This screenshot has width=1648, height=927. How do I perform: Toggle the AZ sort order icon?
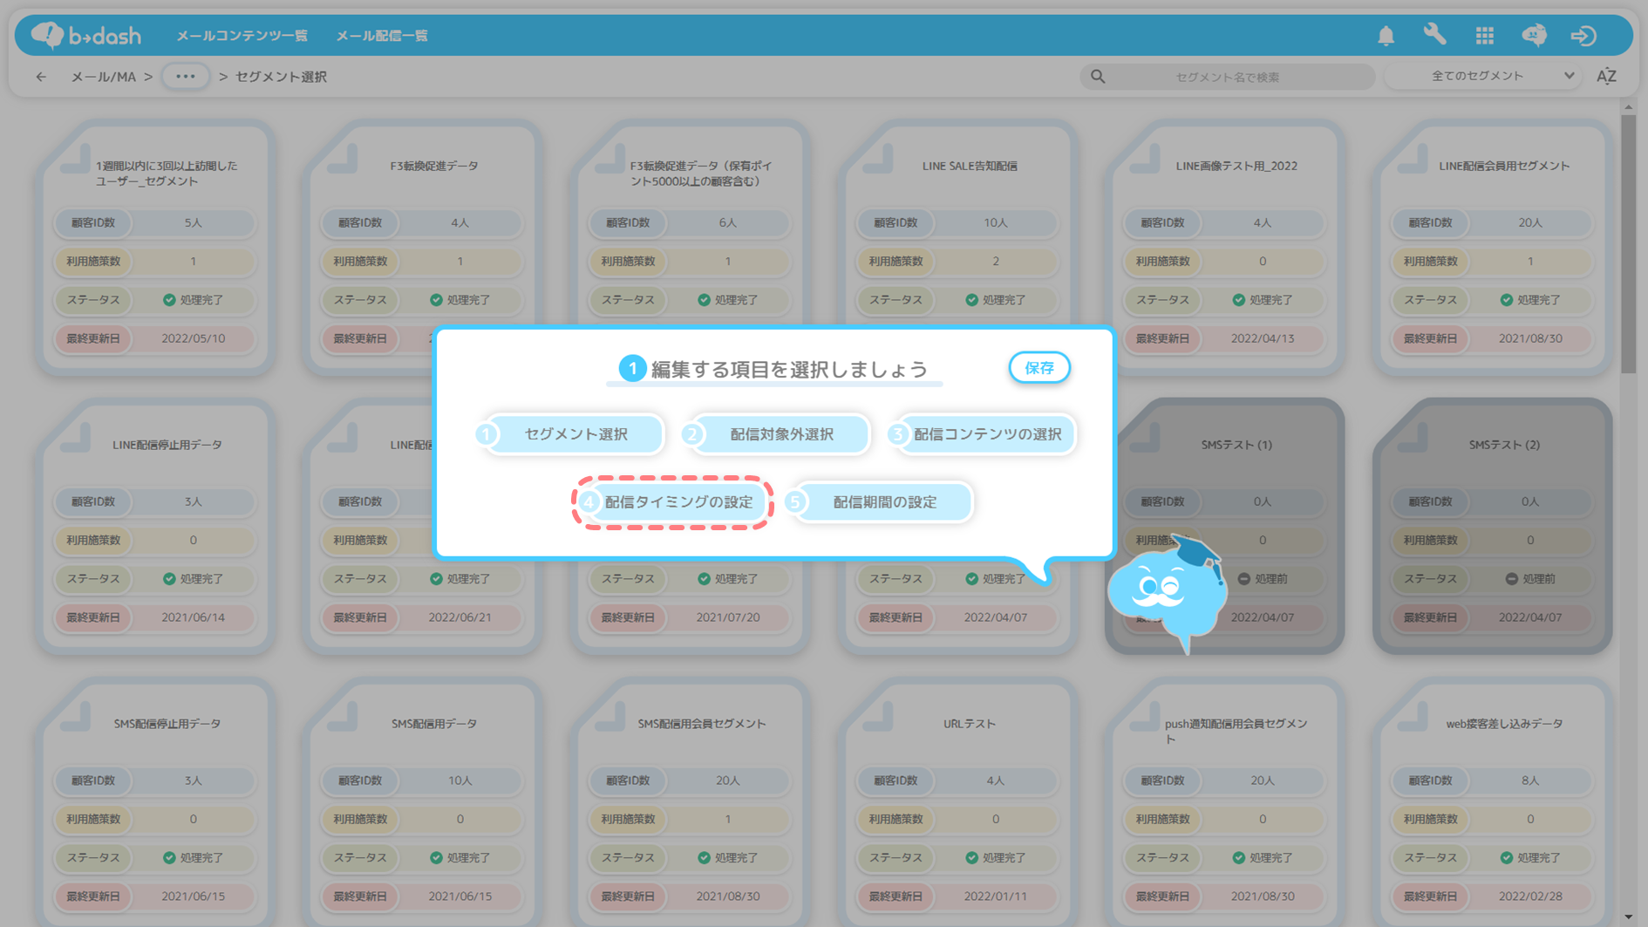1606,77
